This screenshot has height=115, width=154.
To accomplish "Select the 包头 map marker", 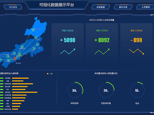I will coord(14,53).
